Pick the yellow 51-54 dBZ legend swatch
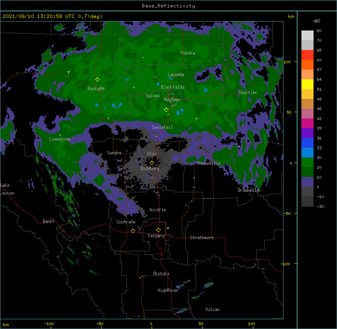 [x=307, y=84]
